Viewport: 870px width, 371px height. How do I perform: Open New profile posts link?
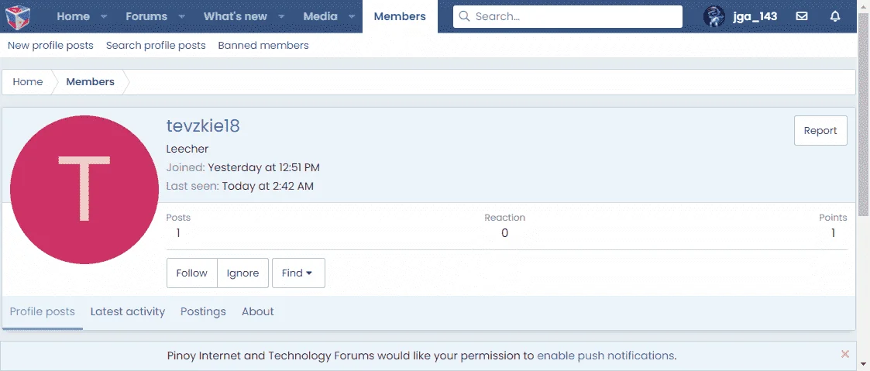[50, 46]
